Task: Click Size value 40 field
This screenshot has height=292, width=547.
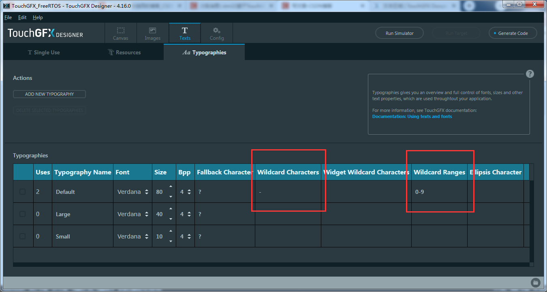Action: 160,214
